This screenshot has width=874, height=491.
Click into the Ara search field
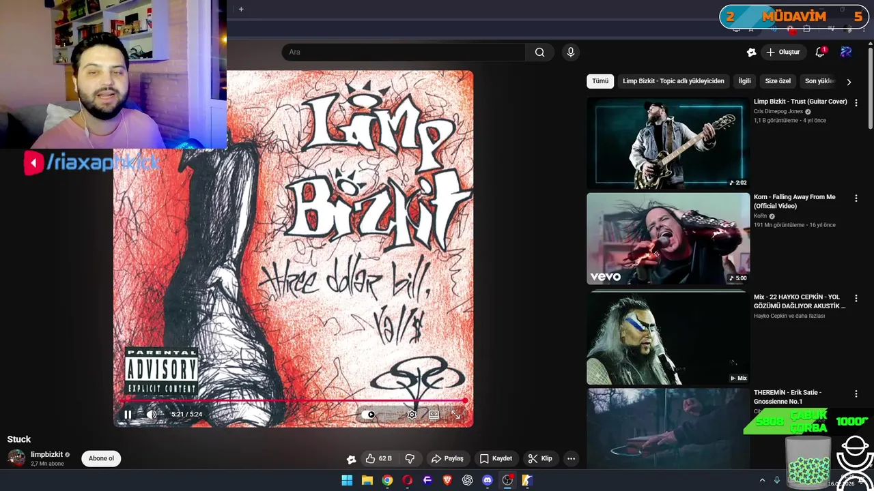pos(404,52)
